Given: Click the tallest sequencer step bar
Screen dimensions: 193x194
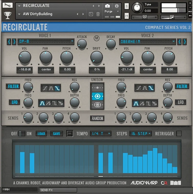Looking at the screenshot, I should 155,161.
